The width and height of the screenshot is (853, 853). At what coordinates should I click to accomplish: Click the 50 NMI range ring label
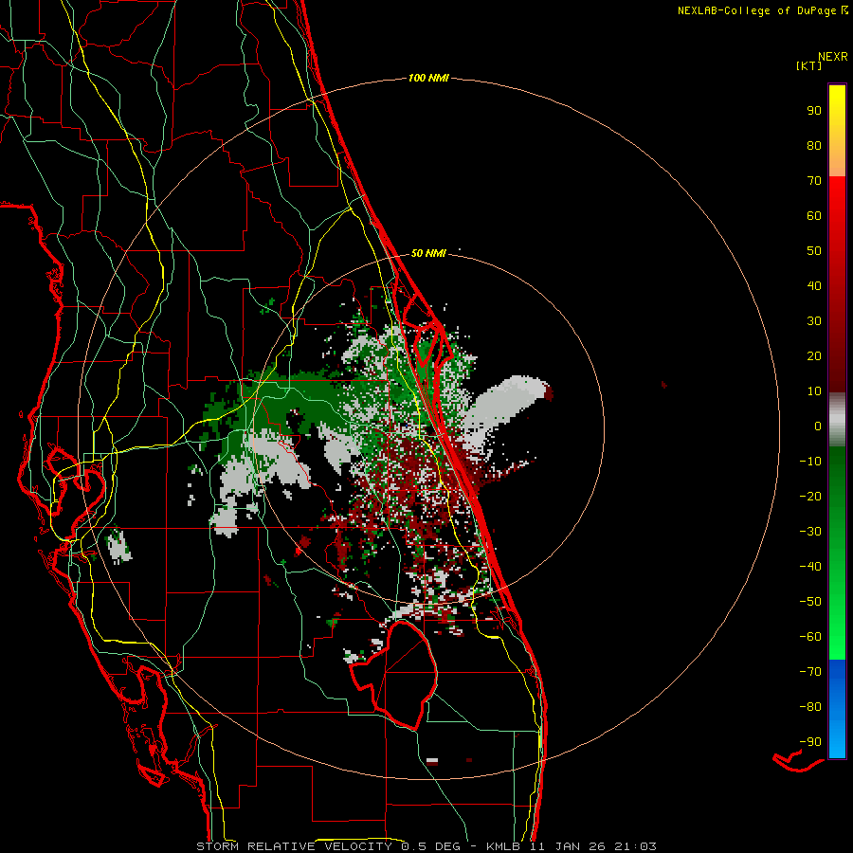[x=428, y=253]
